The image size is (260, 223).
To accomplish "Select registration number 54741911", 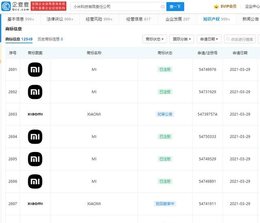I will coord(208,204).
